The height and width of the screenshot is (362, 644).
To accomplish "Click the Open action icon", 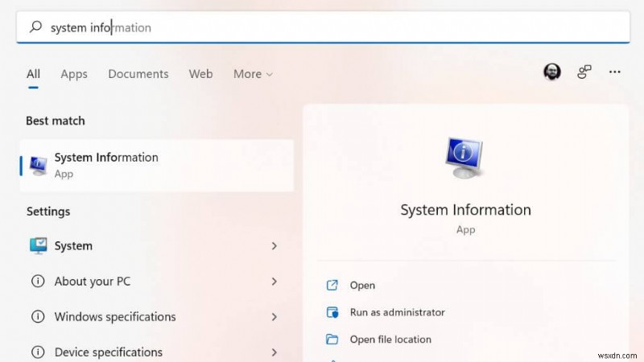I will 332,286.
